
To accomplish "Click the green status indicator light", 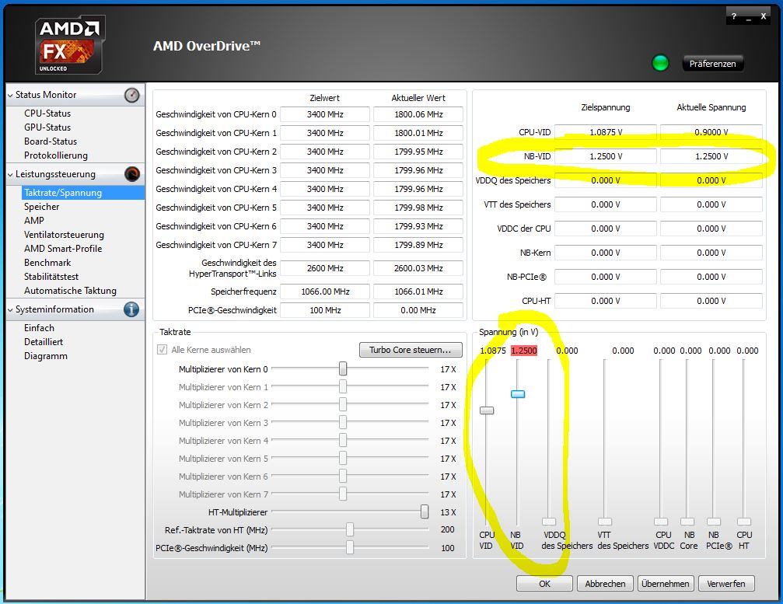I will 660,63.
